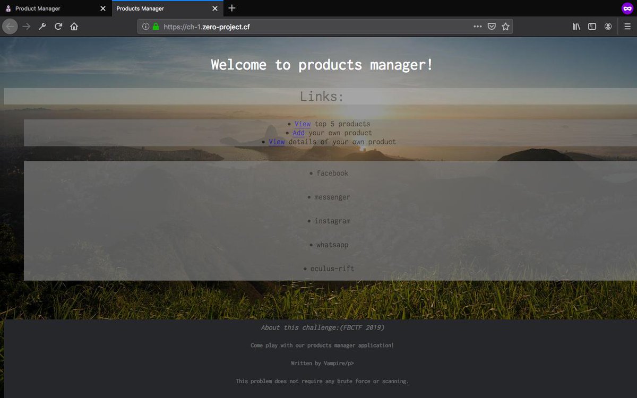The width and height of the screenshot is (637, 398).
Task: Reload the current page
Action: pyautogui.click(x=58, y=26)
